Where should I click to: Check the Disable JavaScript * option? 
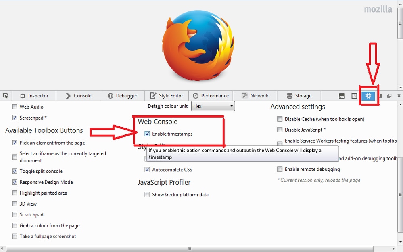[x=280, y=130]
